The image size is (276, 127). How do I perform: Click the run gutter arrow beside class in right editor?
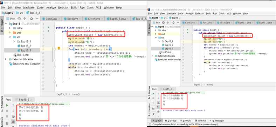(x=187, y=30)
